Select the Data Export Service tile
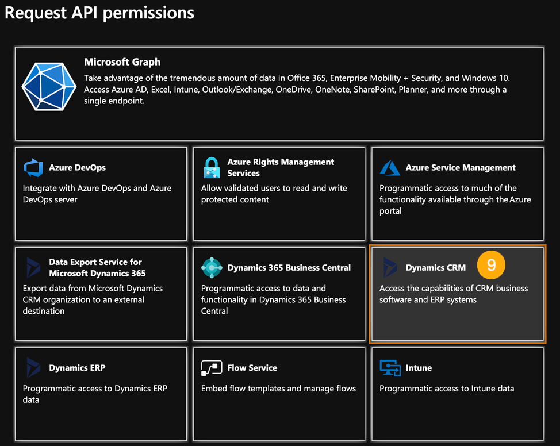Viewport: 560px width, 446px height. click(101, 294)
